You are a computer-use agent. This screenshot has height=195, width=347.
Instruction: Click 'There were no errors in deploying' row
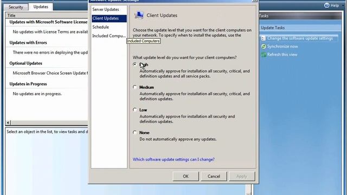point(50,53)
